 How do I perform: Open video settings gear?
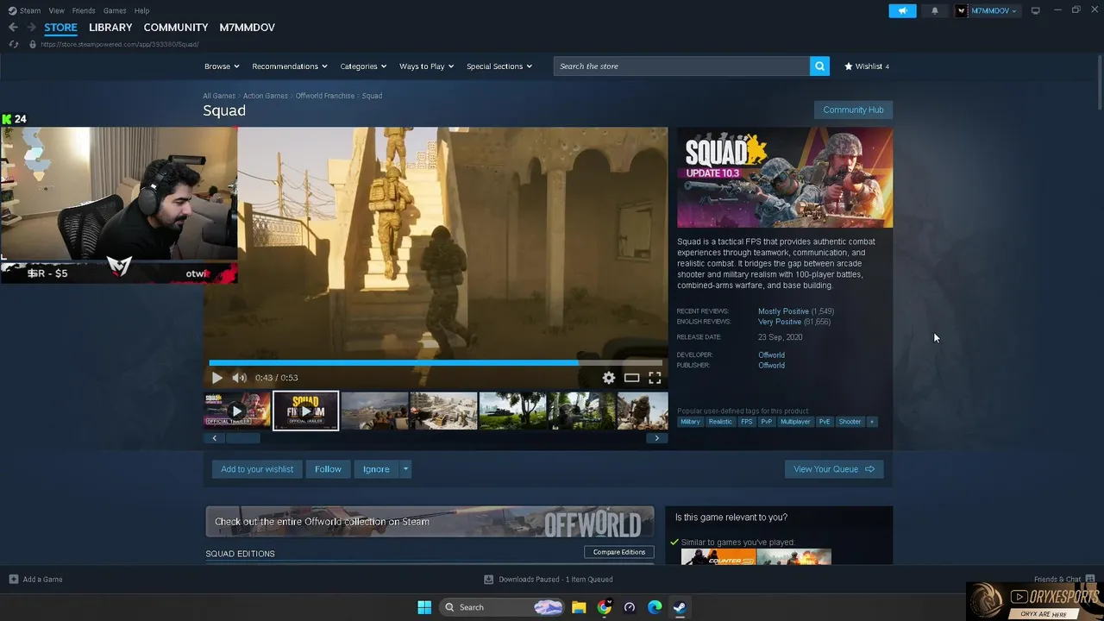coord(609,378)
